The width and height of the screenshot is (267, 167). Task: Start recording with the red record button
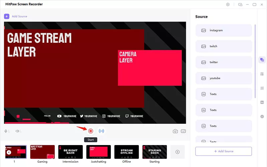[90, 131]
